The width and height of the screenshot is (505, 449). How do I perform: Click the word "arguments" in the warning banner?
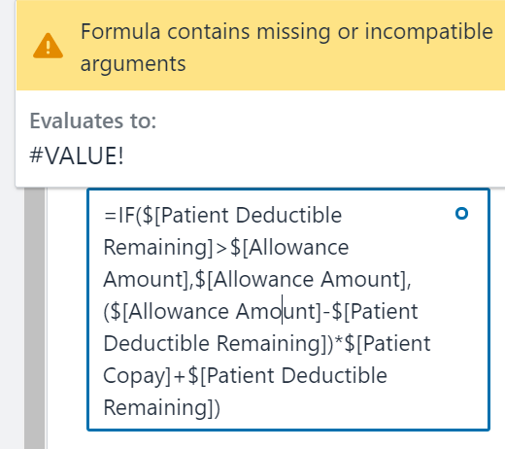point(133,63)
